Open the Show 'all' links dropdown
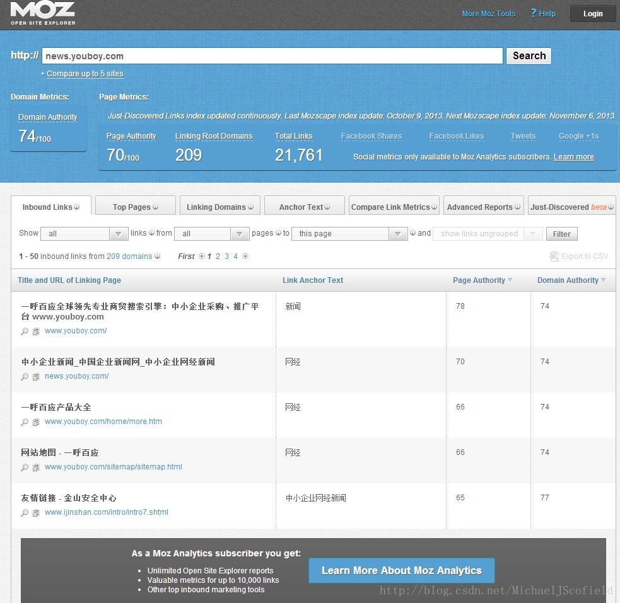Screen dimensions: 620x603 (x=85, y=234)
